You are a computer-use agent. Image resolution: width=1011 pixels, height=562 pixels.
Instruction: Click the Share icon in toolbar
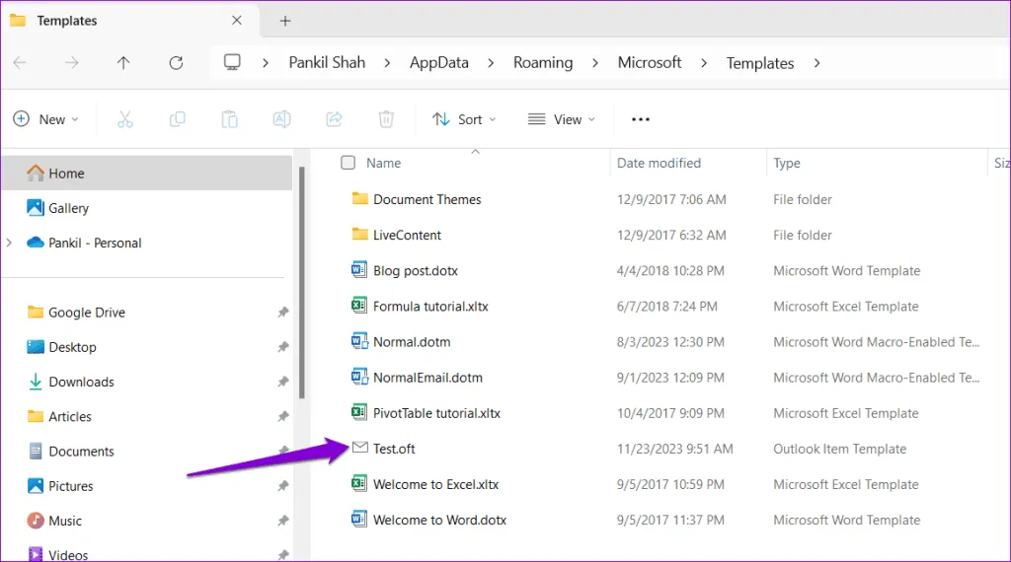coord(334,119)
